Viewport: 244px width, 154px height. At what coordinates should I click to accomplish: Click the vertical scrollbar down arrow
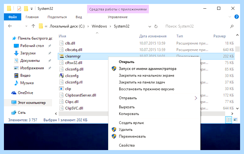(237, 108)
